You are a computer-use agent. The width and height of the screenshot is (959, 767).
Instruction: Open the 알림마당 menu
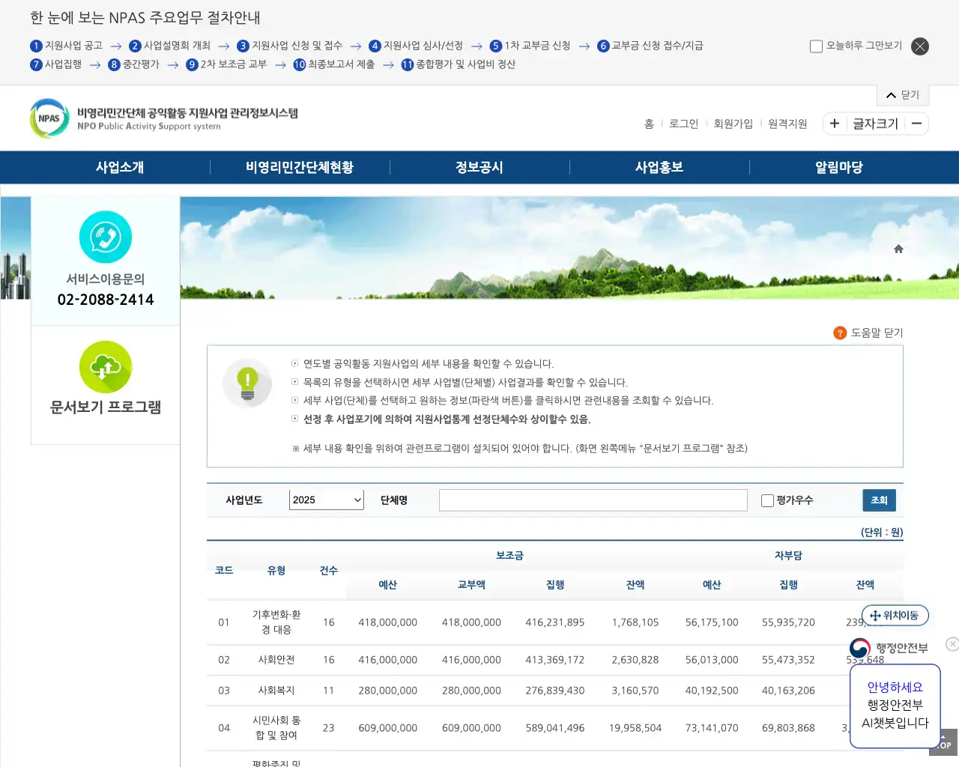[839, 168]
